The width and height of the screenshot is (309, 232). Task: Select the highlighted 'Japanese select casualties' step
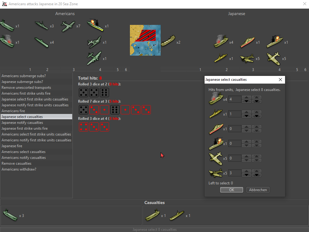click(x=37, y=117)
